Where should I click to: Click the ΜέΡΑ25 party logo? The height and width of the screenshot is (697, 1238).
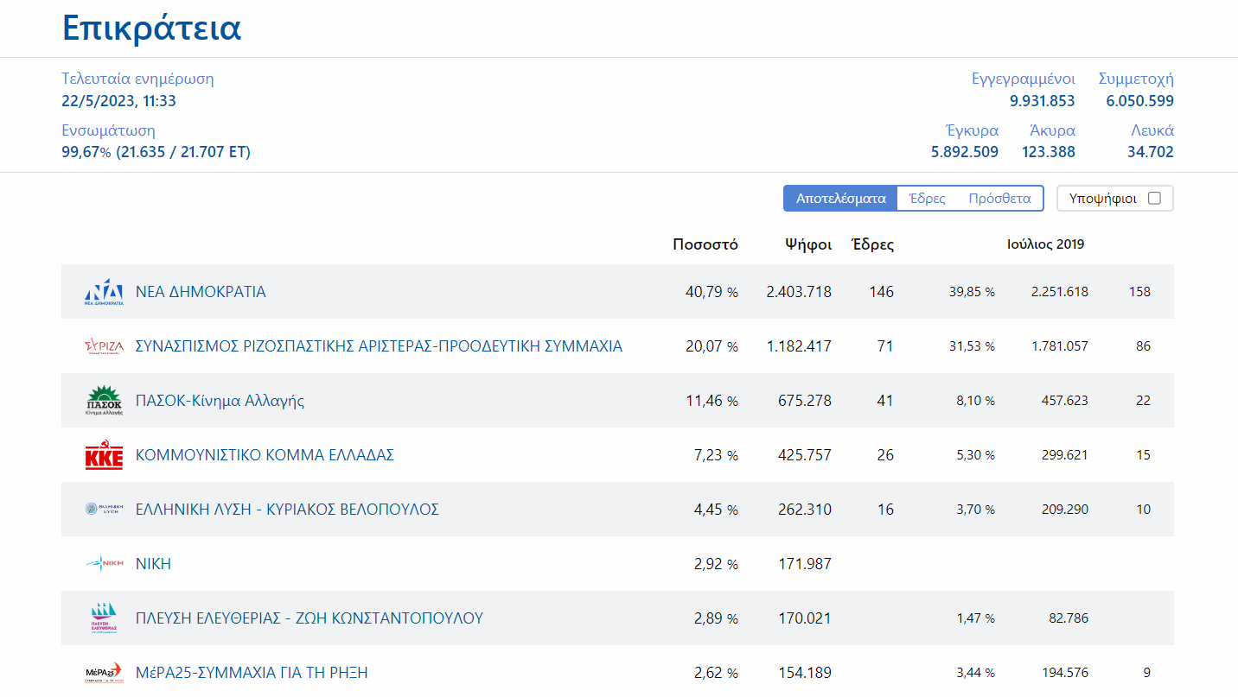click(104, 672)
